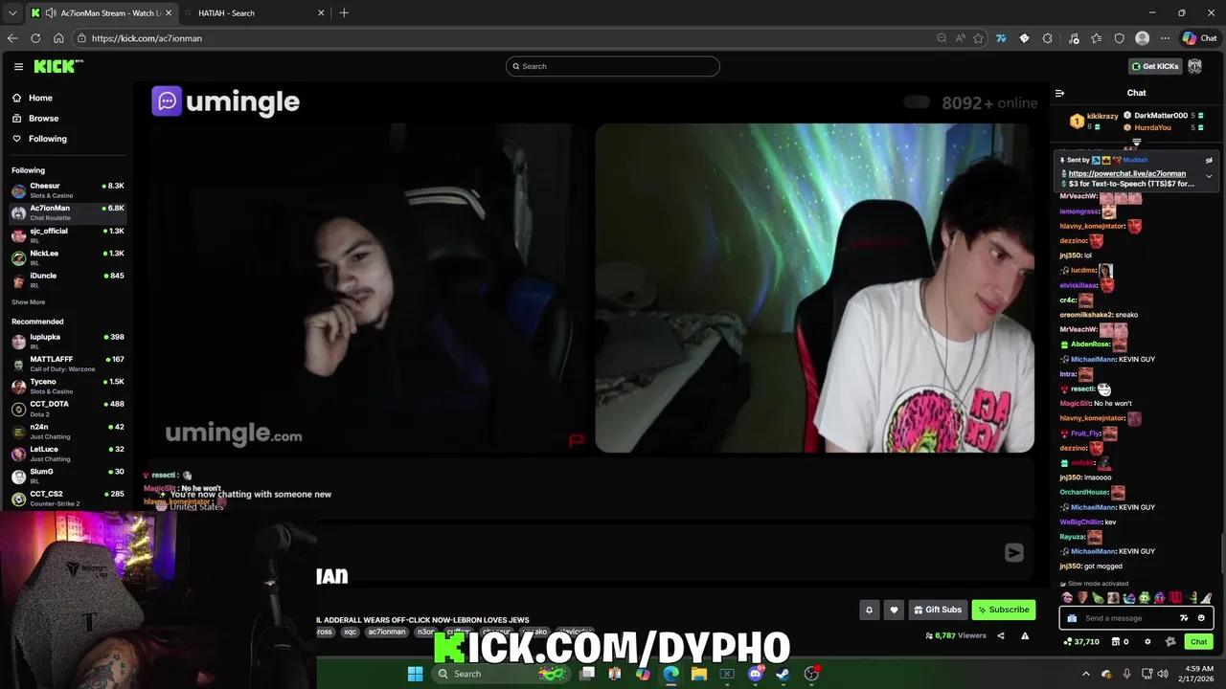Open the Kick hamburger sidebar menu
Viewport: 1226px width, 689px height.
pos(18,66)
